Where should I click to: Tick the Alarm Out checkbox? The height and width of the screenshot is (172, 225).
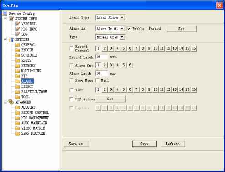click(71, 65)
